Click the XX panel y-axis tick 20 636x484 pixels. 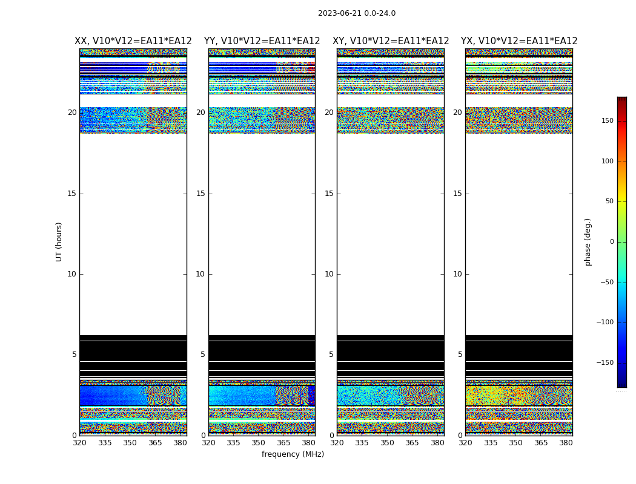click(x=72, y=113)
